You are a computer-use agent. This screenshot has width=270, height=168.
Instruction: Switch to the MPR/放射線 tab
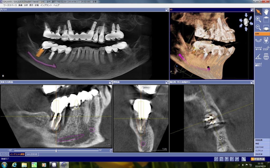click(32, 154)
